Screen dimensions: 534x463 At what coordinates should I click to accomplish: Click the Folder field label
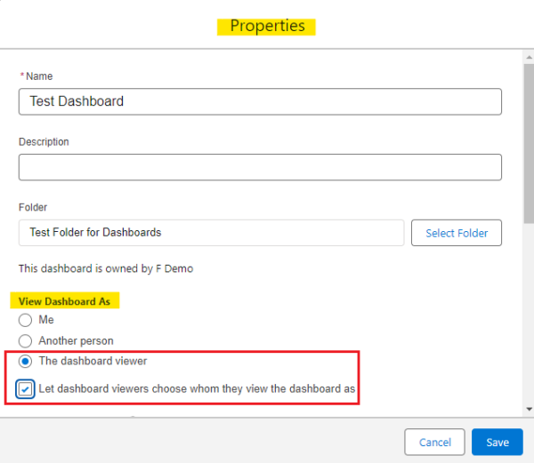(x=33, y=207)
